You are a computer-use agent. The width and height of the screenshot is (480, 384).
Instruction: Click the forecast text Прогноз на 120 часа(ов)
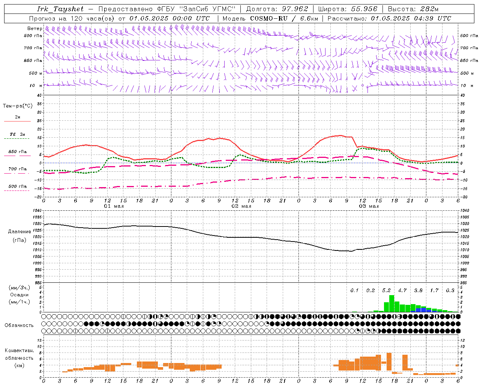click(72, 18)
